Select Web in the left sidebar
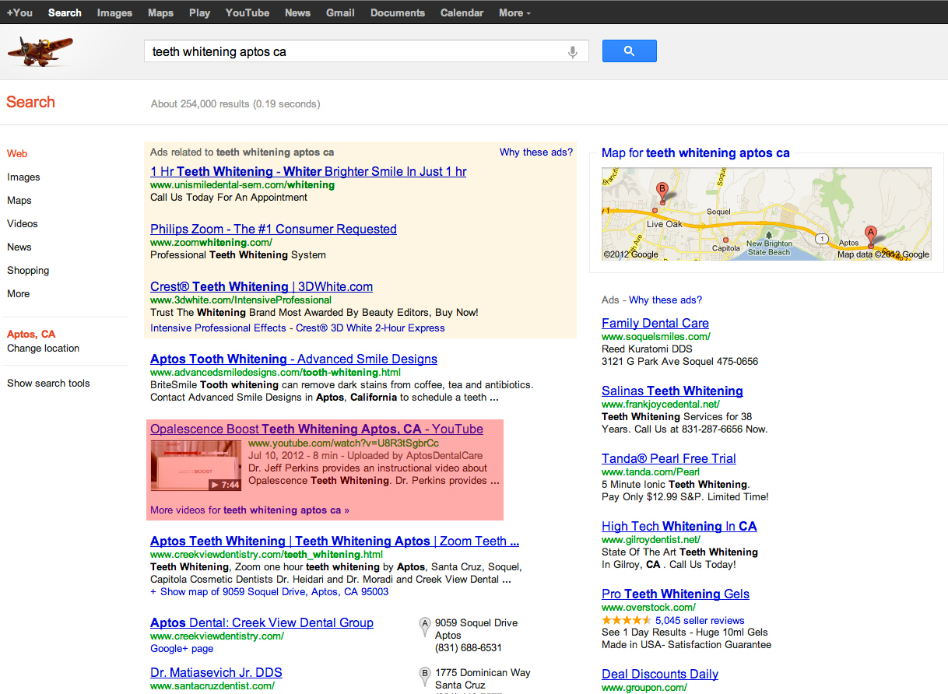The image size is (948, 694). (x=17, y=154)
